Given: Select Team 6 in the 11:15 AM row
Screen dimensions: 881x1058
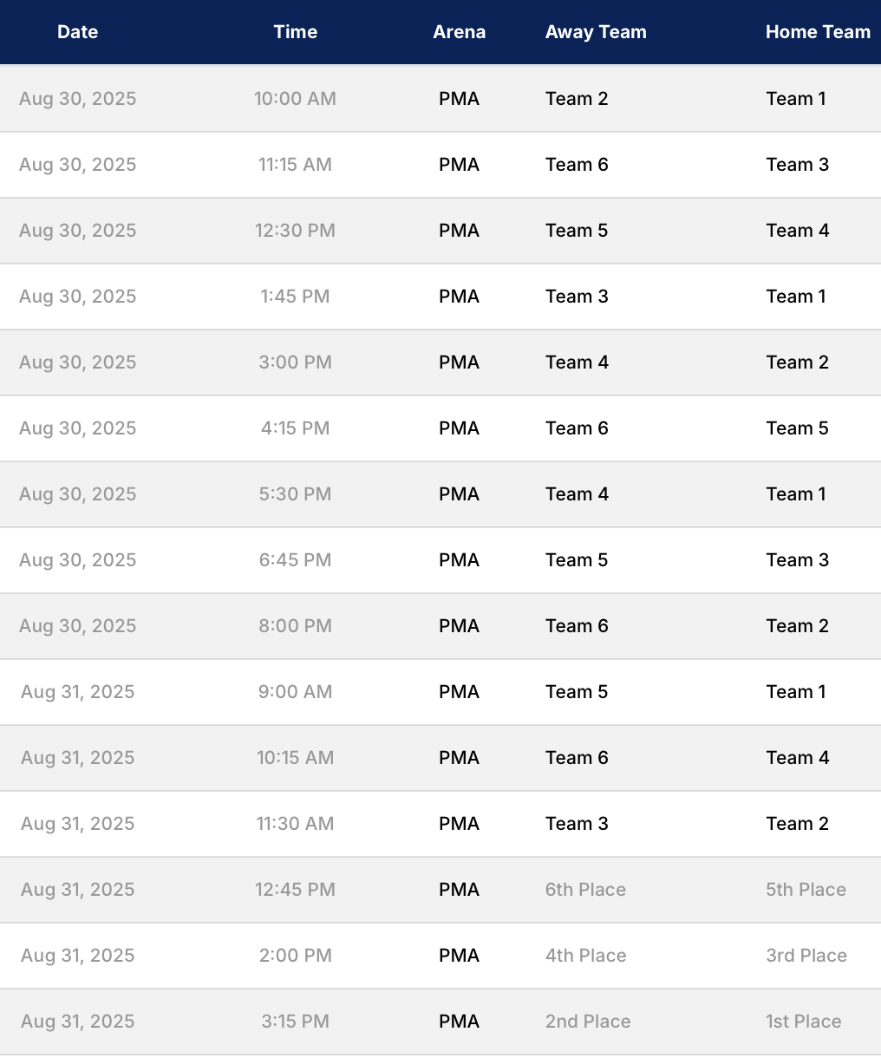Looking at the screenshot, I should point(577,165).
